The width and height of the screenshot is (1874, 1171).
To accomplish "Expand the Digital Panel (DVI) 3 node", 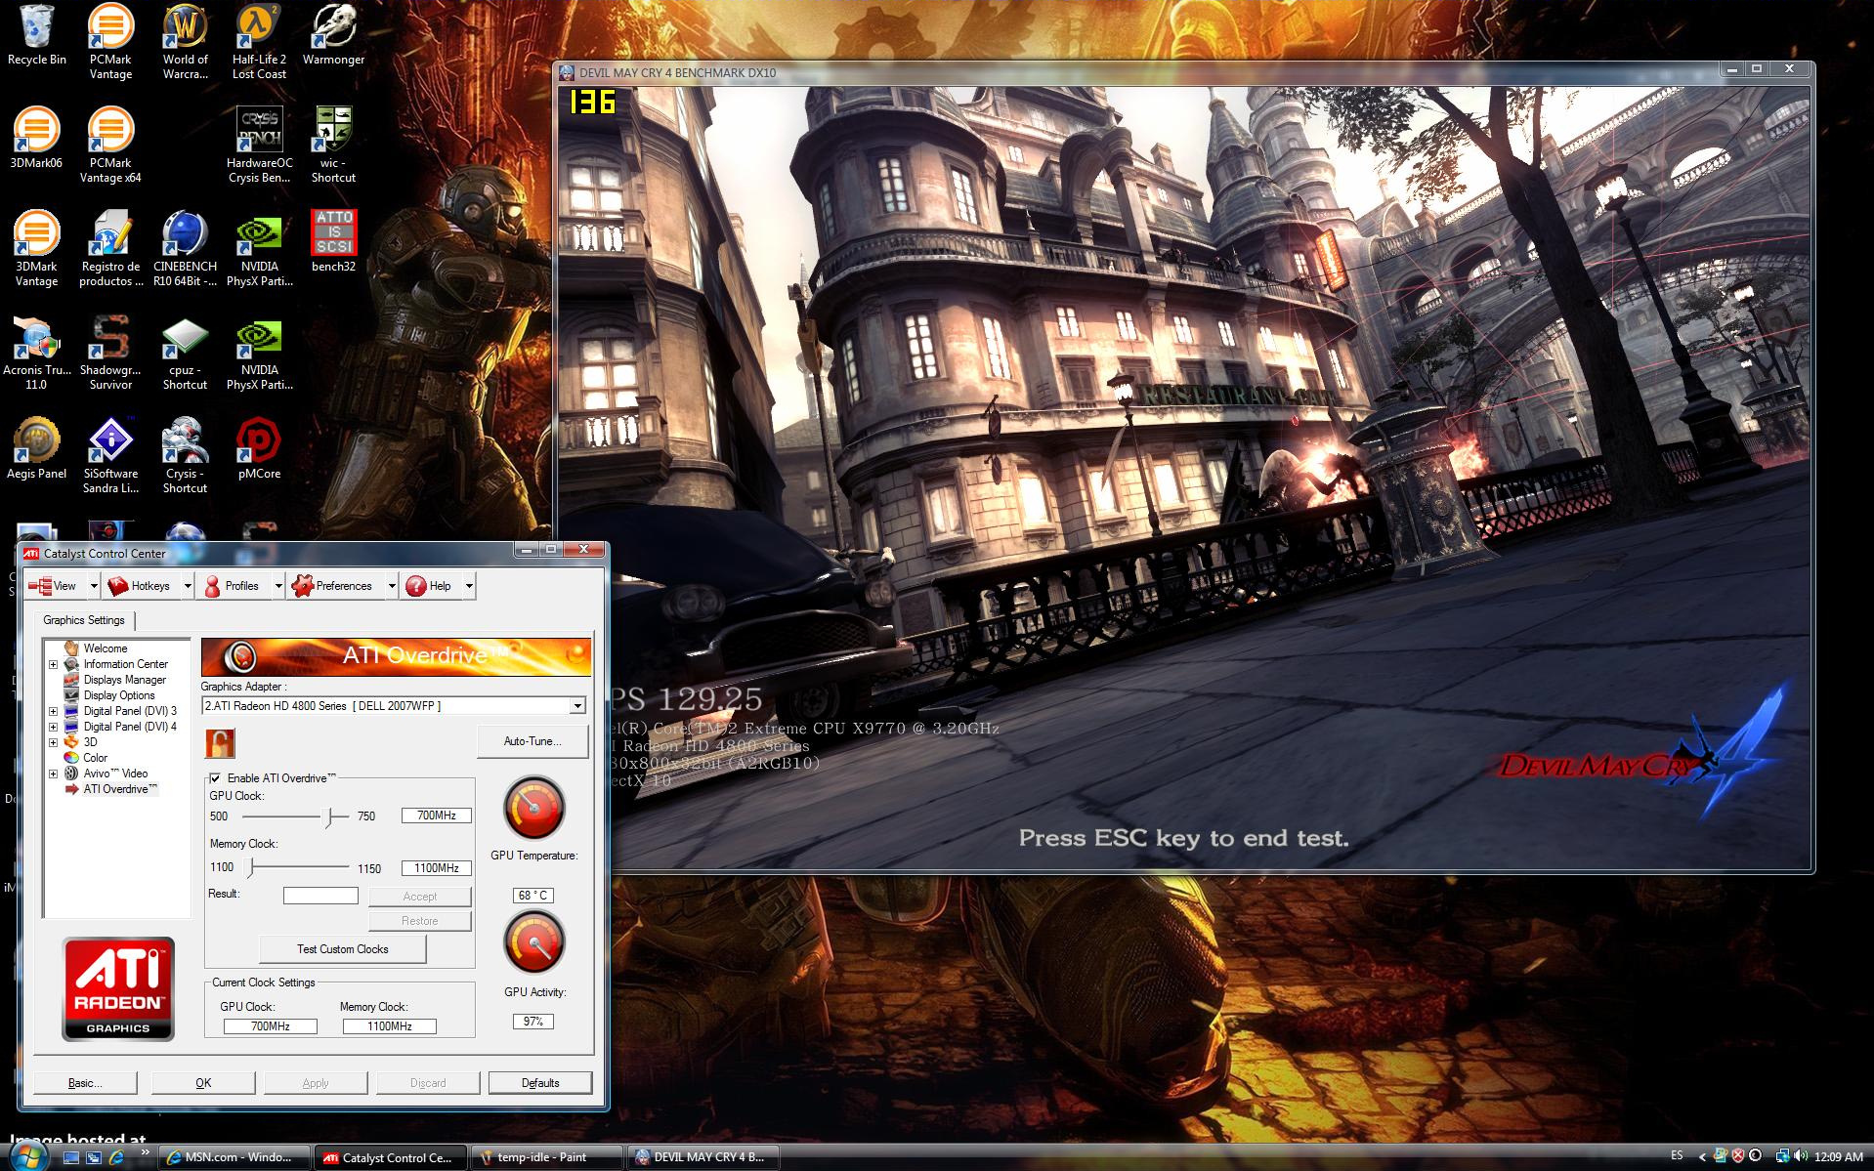I will (x=53, y=711).
